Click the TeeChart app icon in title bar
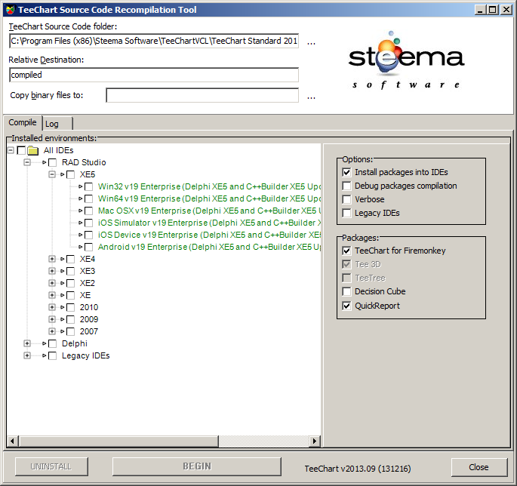Image resolution: width=517 pixels, height=486 pixels. (x=11, y=10)
